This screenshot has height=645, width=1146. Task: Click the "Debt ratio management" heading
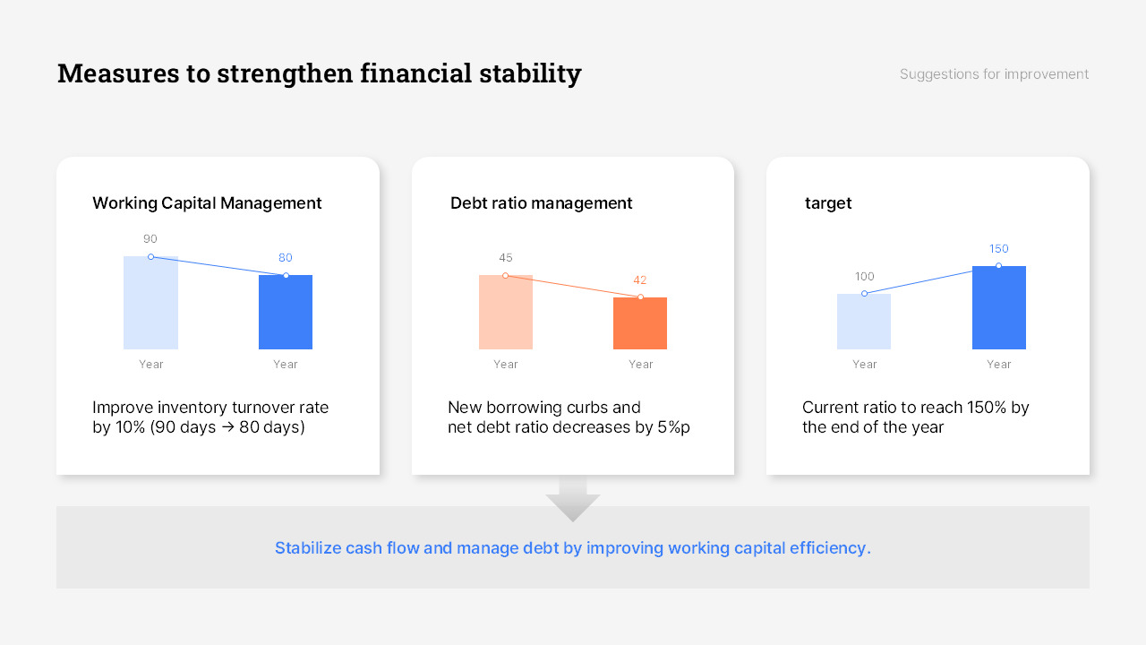click(541, 203)
